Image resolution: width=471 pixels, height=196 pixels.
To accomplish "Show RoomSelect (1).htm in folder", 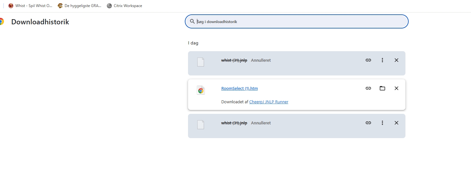I will click(382, 88).
